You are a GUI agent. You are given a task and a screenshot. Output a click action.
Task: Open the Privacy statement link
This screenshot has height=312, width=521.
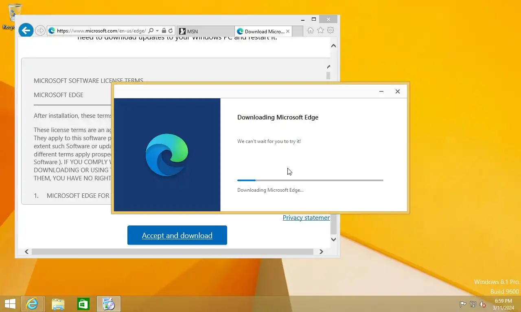click(306, 218)
